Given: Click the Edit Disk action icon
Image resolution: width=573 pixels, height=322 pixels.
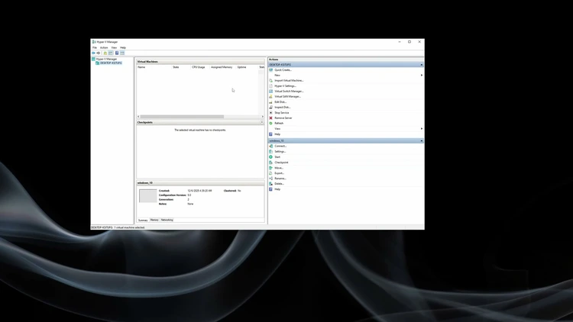Looking at the screenshot, I should (270, 101).
